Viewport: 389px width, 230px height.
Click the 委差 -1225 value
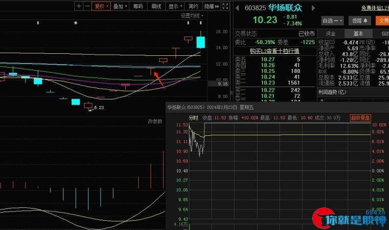point(308,42)
